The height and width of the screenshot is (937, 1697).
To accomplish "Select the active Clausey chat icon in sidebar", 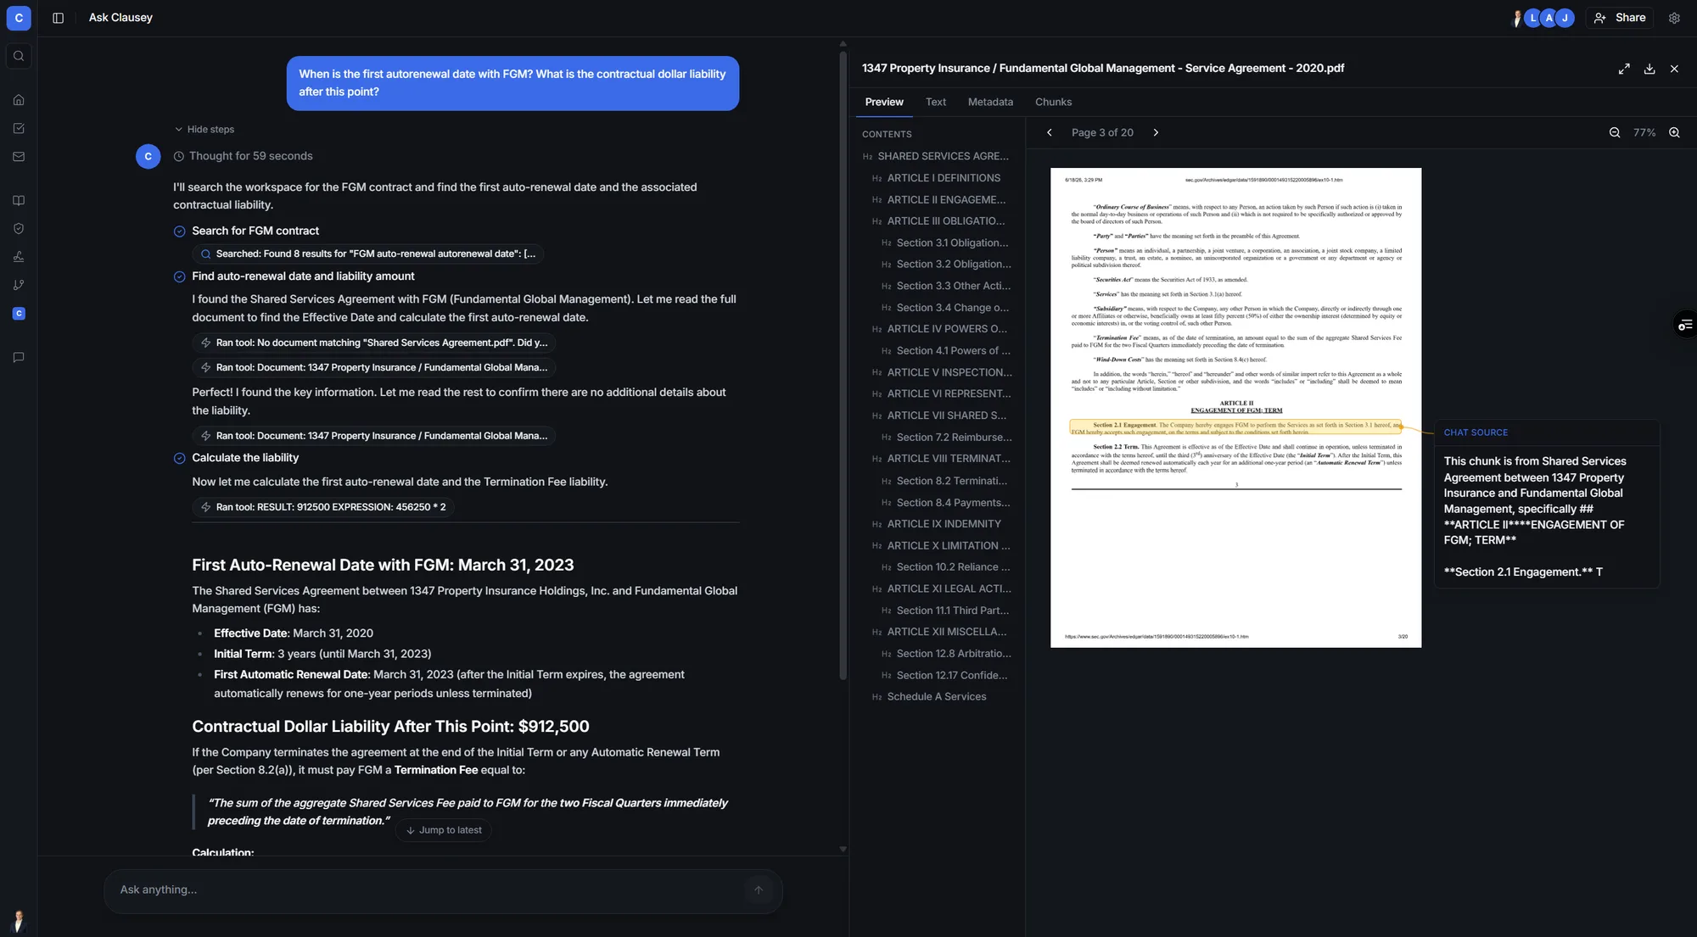I will [19, 314].
